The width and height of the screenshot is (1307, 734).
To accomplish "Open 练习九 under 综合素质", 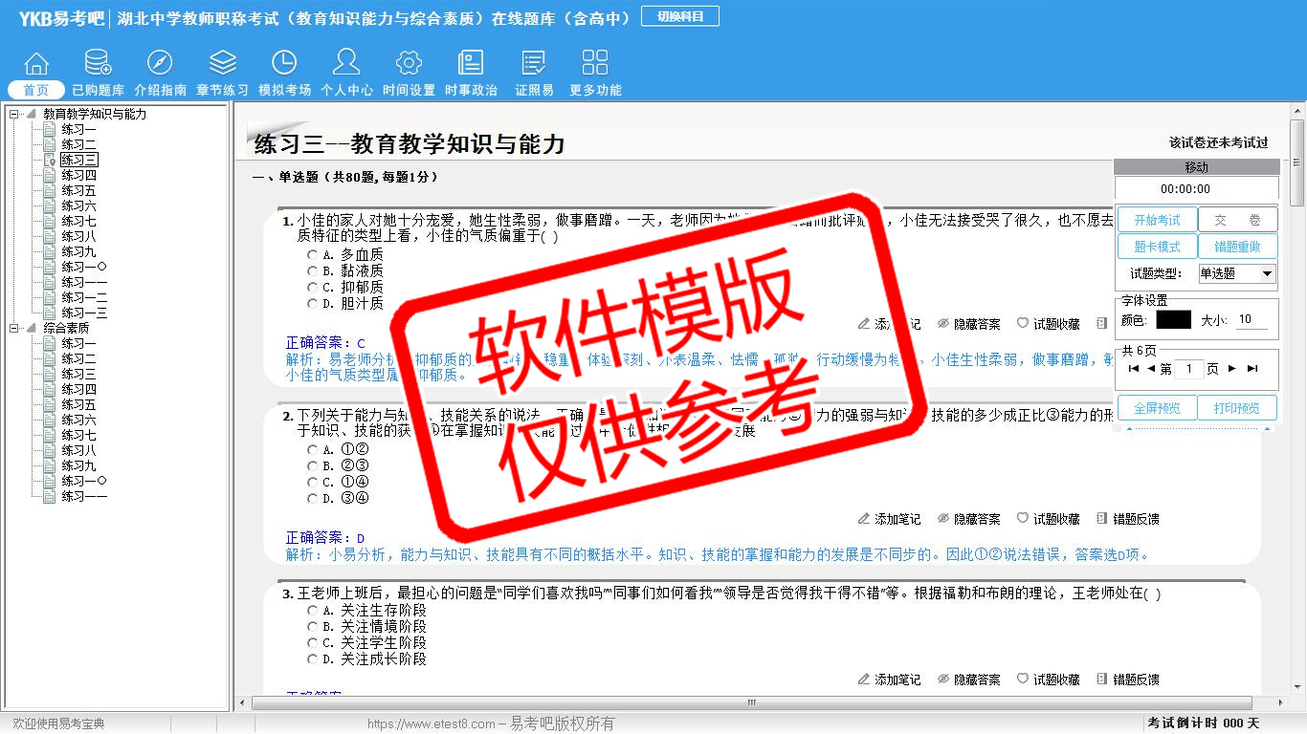I will coord(78,465).
